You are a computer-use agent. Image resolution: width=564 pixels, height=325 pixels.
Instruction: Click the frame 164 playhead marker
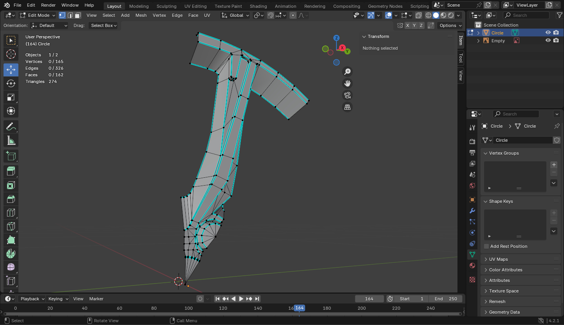[299, 308]
